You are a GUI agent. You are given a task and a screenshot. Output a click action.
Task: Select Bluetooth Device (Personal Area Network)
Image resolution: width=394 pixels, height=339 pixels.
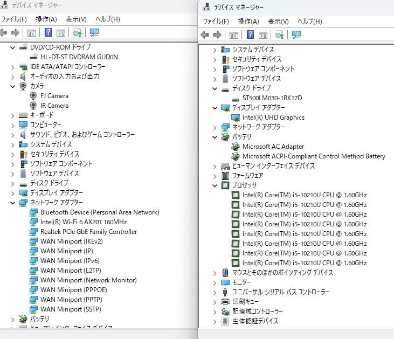[100, 212]
